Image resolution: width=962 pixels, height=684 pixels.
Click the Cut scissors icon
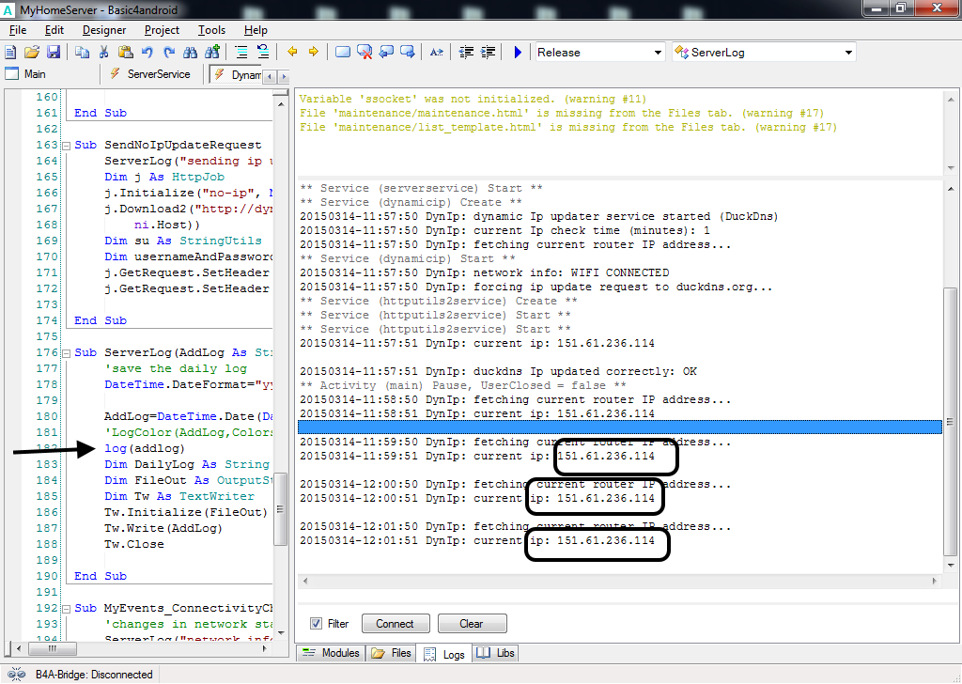[x=103, y=53]
